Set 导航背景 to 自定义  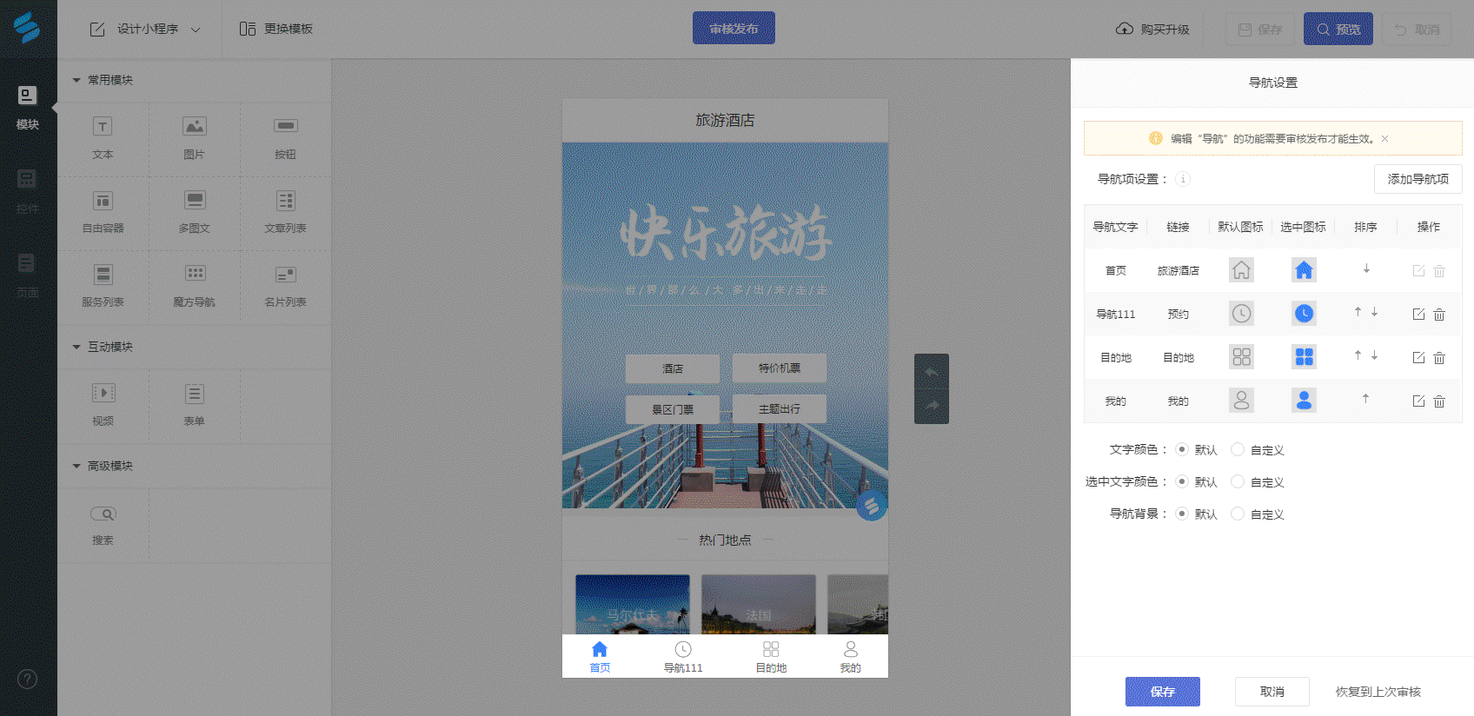point(1238,514)
